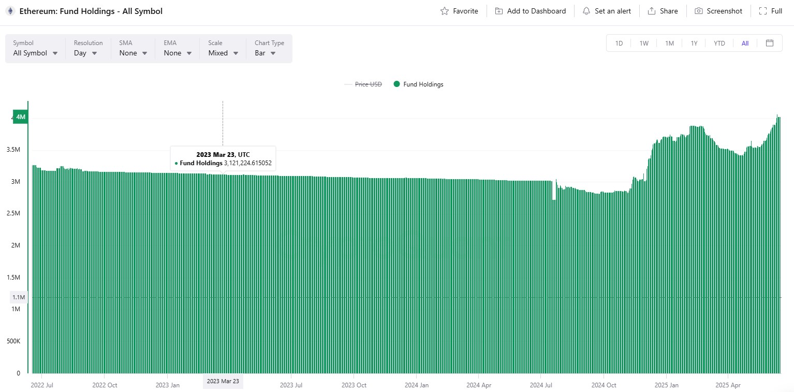Screen dimensions: 794x392
Task: Change Chart Type from Bar
Action: pos(265,53)
